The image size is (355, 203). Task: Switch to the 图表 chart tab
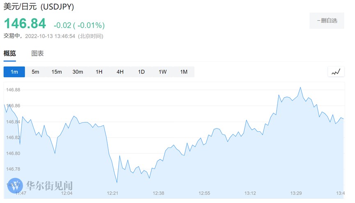coord(38,53)
